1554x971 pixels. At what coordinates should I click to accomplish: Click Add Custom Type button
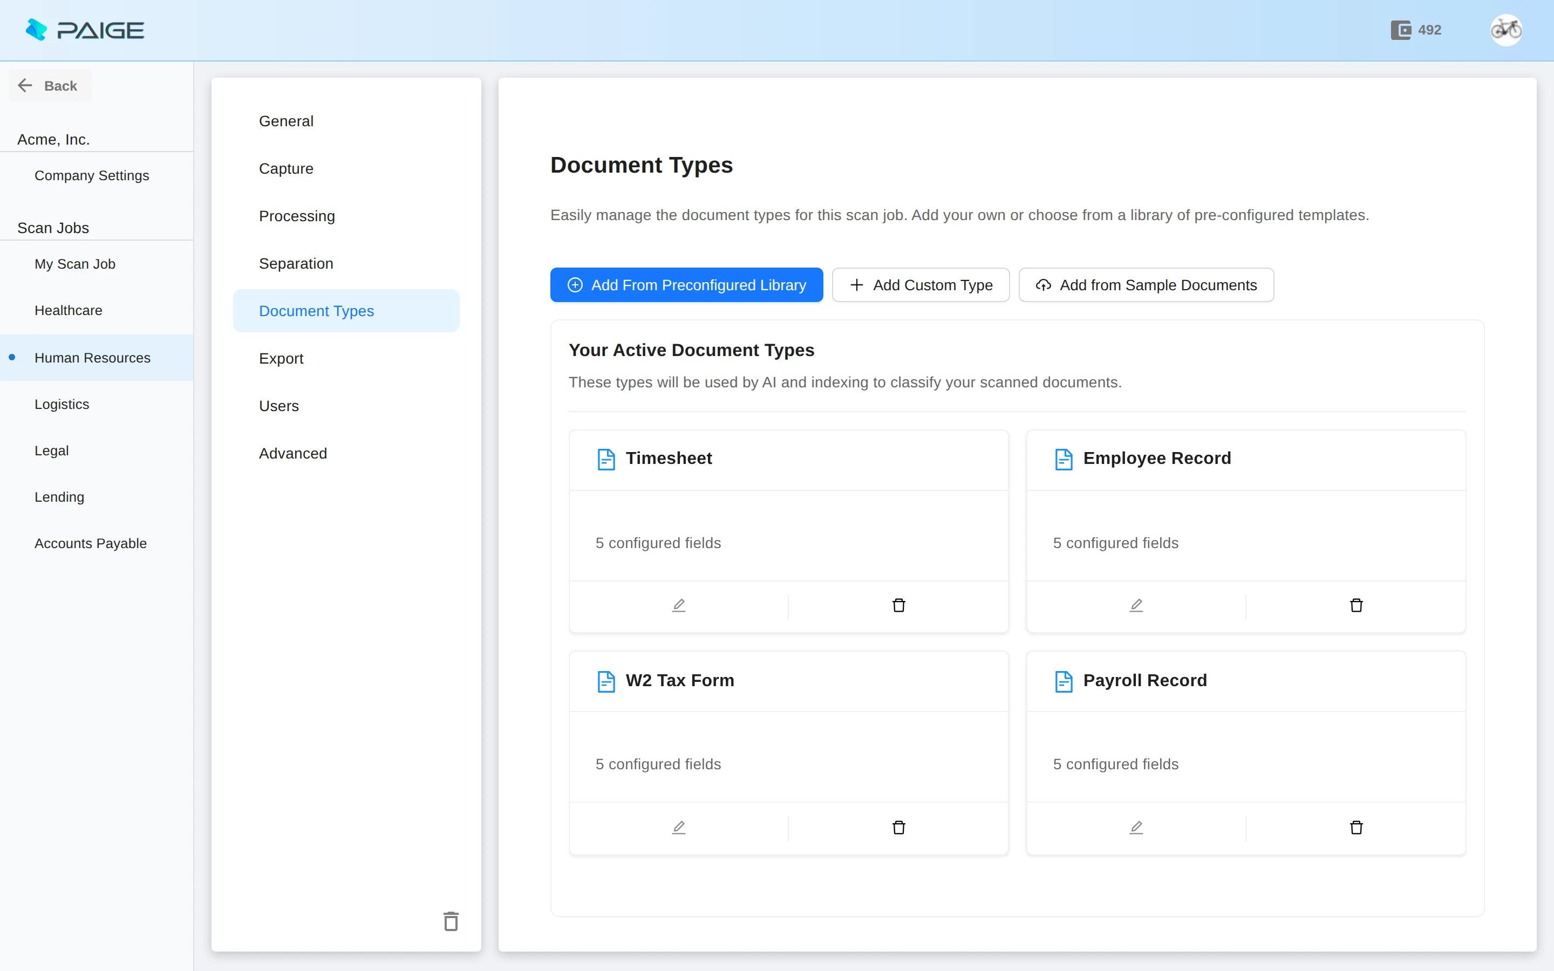pos(921,284)
